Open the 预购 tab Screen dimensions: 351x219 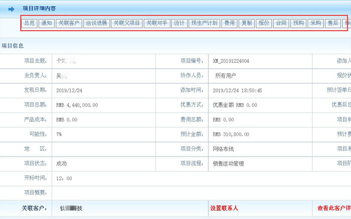pos(298,23)
